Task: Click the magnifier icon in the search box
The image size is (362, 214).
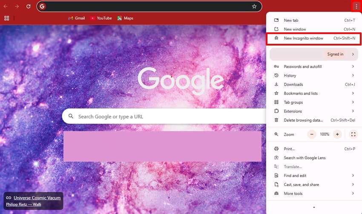Action: point(71,116)
